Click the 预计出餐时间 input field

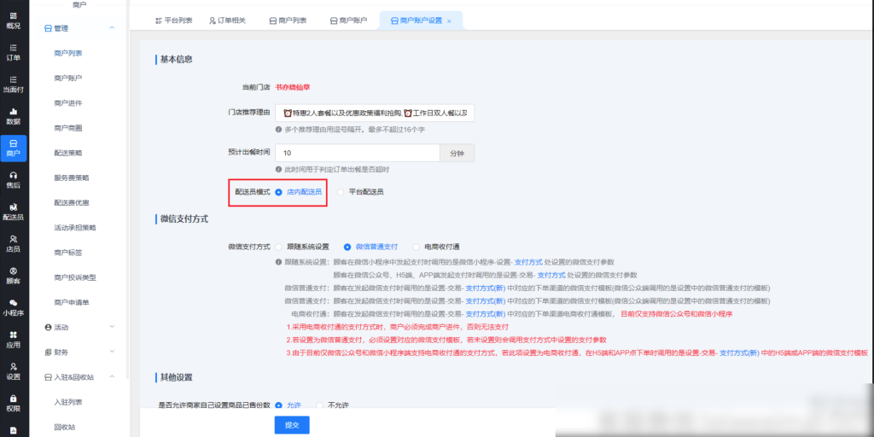[358, 153]
